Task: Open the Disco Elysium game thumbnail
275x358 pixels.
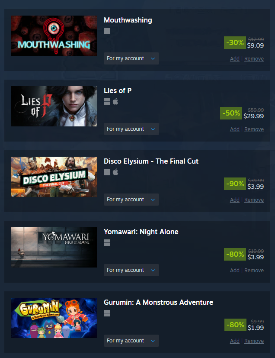Action: pyautogui.click(x=54, y=177)
